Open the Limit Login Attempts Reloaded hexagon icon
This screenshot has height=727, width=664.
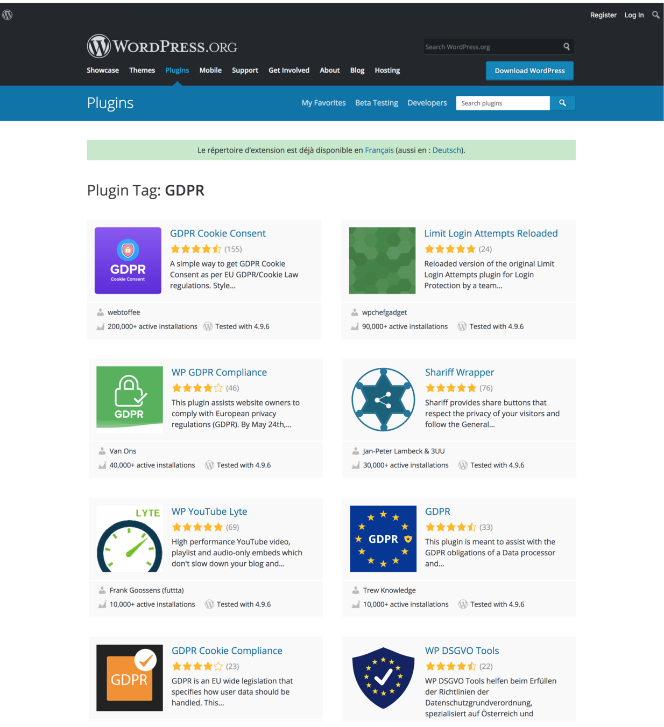(x=382, y=261)
